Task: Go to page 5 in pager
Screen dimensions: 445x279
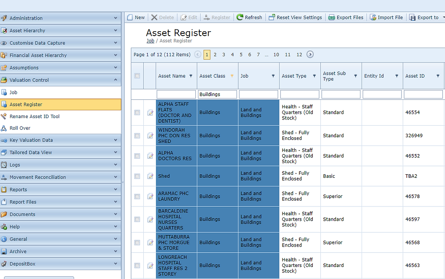Action: 241,54
